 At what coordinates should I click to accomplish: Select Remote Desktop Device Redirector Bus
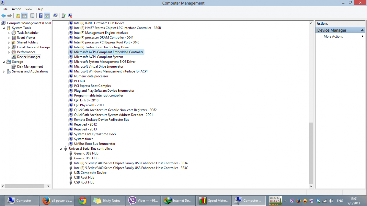[102, 119]
